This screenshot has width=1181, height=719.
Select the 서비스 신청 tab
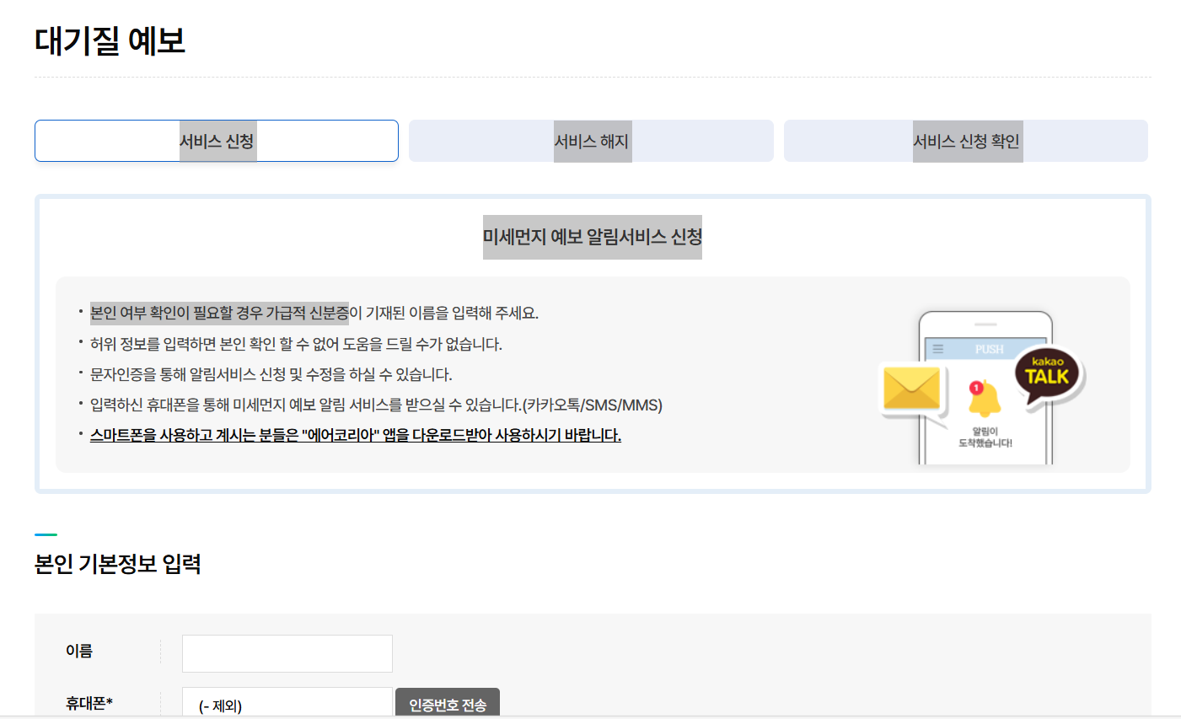pyautogui.click(x=216, y=141)
